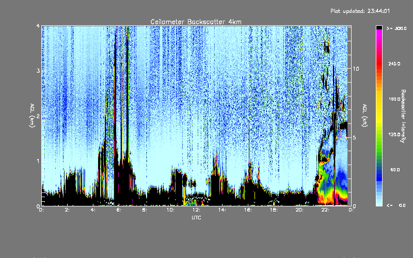Click the 2 km tick on the left axis

(38, 116)
